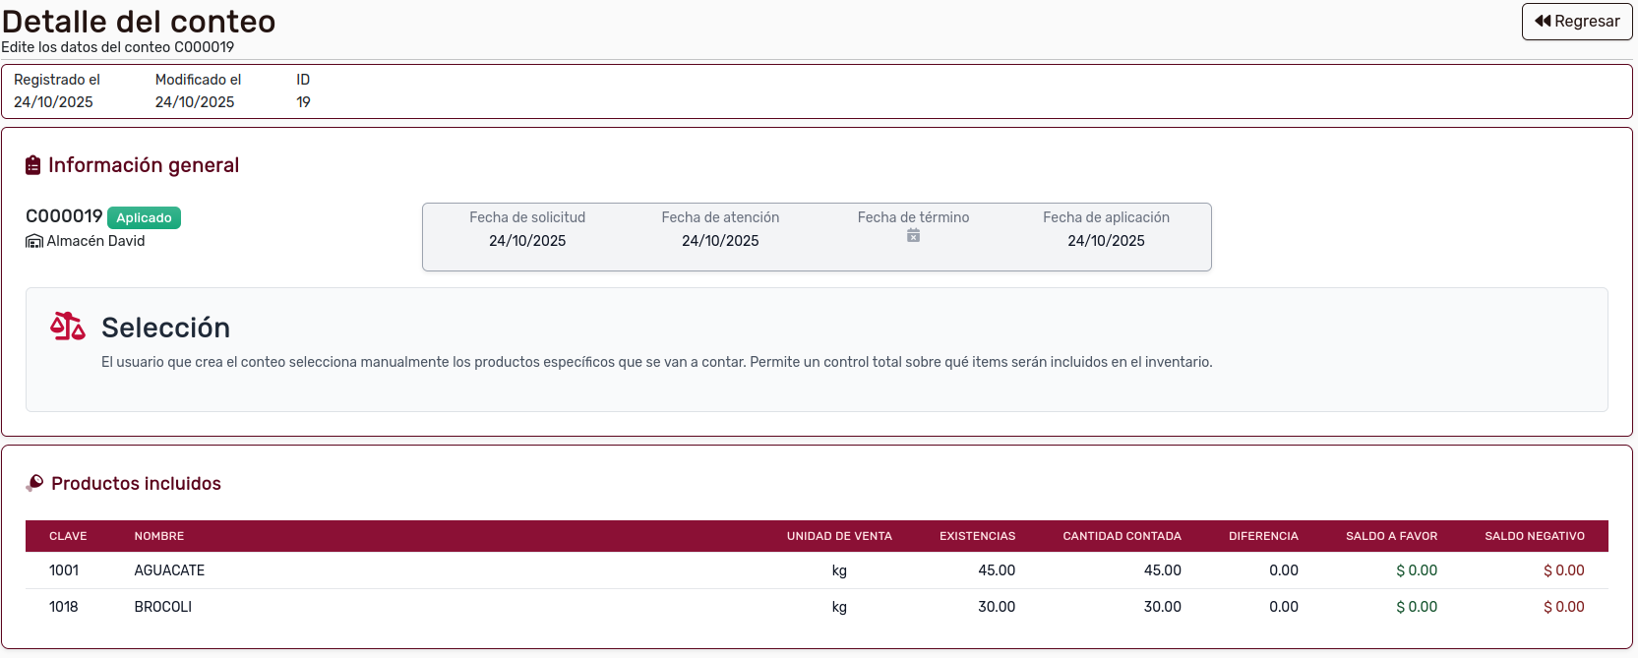Image resolution: width=1638 pixels, height=658 pixels.
Task: Click the Fecha de solicitud date value
Action: [527, 241]
